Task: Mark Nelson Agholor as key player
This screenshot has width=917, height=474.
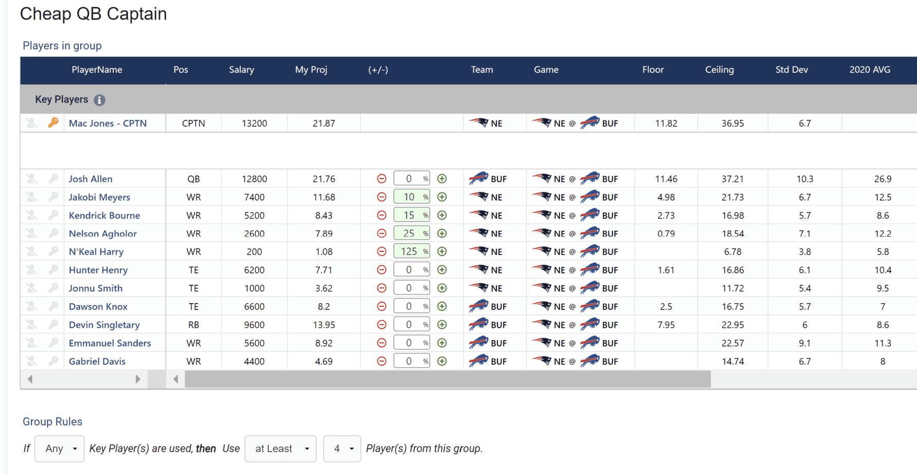Action: (x=53, y=233)
